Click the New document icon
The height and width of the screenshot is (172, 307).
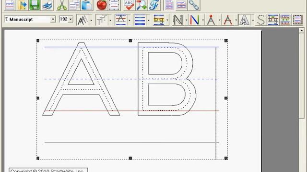click(10, 5)
